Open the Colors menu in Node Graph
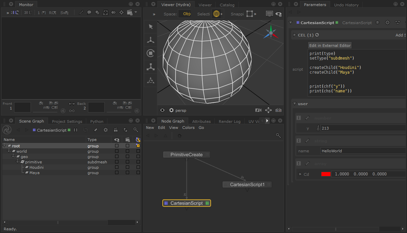This screenshot has height=233, width=407. click(188, 128)
